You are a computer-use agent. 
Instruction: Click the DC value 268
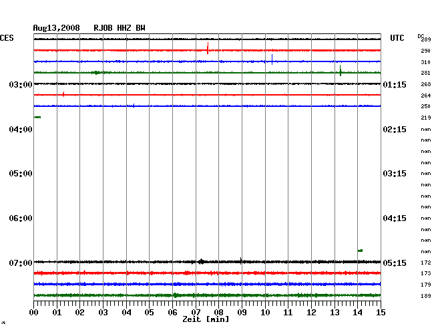coord(426,84)
